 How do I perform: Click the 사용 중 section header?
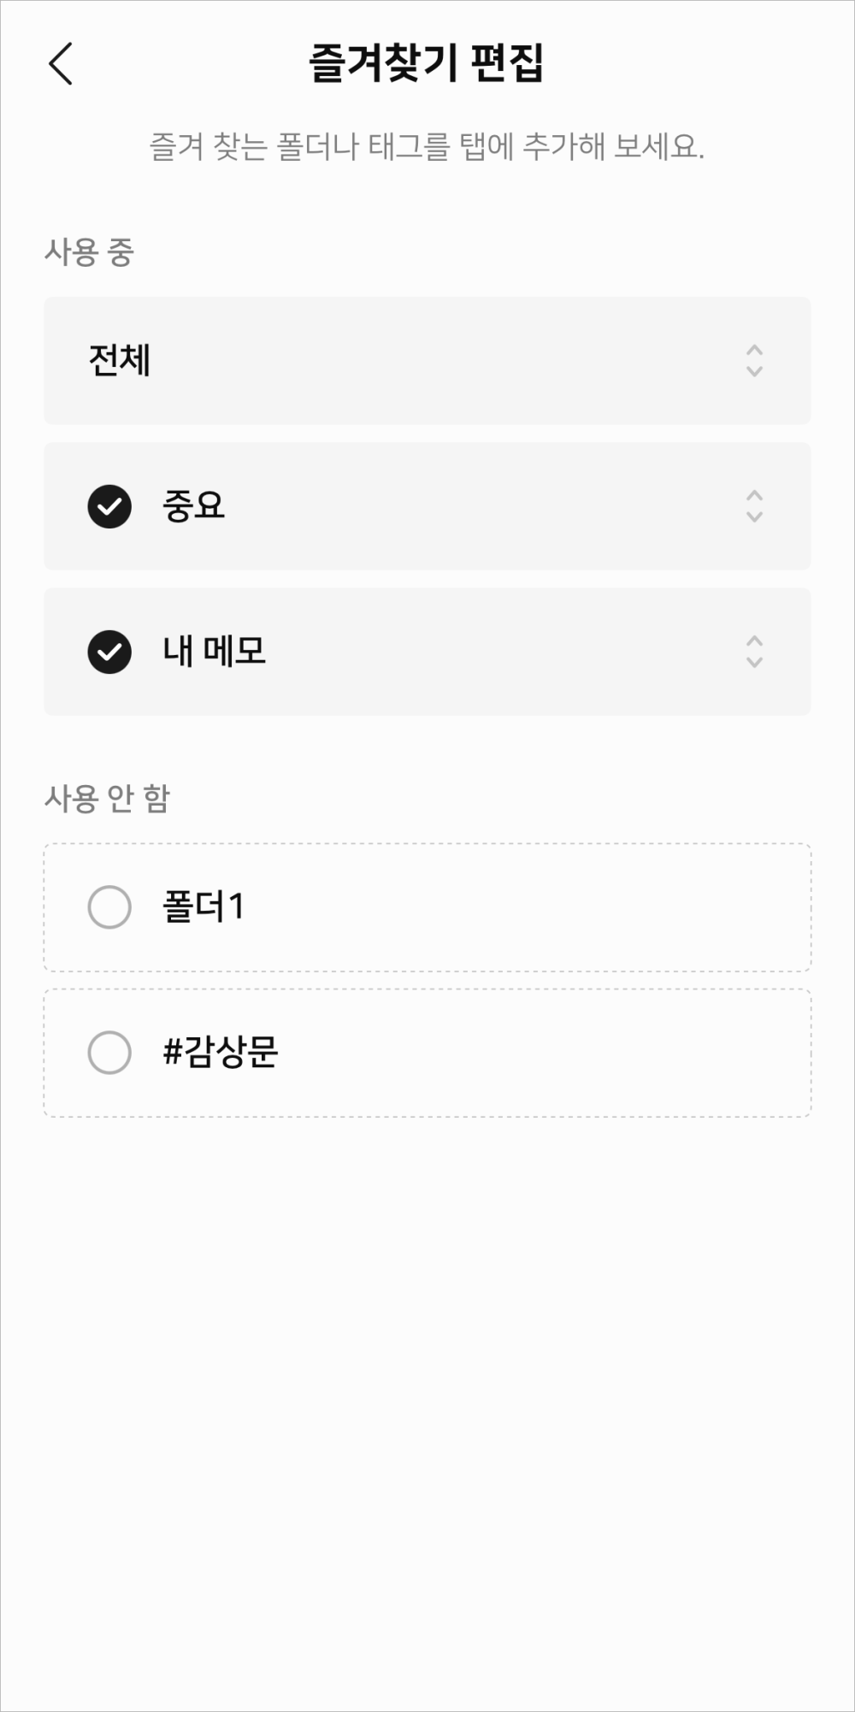click(x=89, y=252)
